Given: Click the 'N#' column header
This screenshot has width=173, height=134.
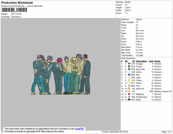Looking at the screenshot, I should [x=126, y=61].
